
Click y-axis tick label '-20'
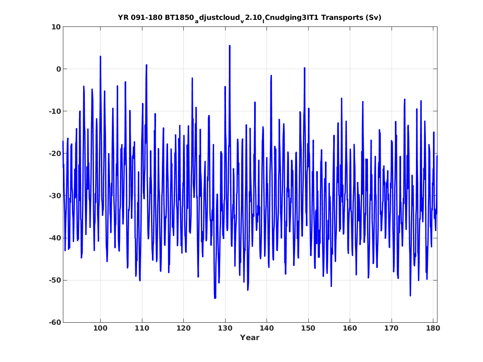click(x=55, y=153)
